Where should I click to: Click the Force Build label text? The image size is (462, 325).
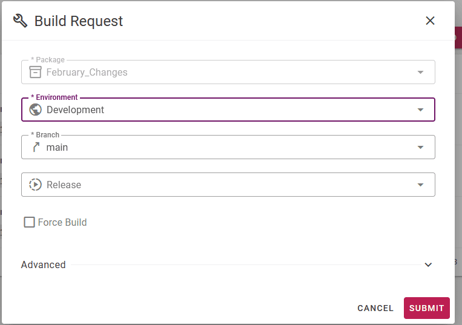(x=62, y=222)
